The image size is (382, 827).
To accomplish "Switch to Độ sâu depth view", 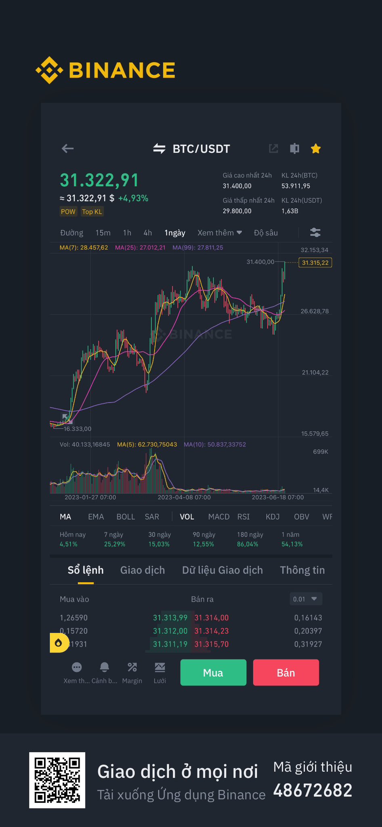I will [x=266, y=233].
